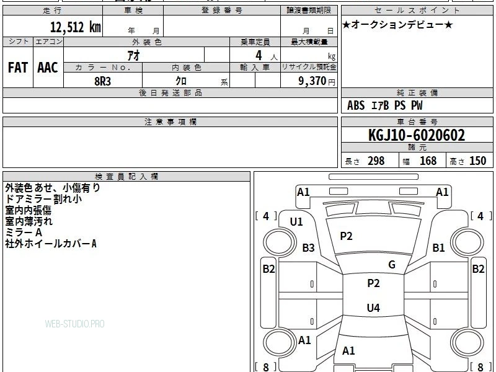Click the 最大積載量 header cell
The width and height of the screenshot is (496, 372).
click(x=309, y=42)
